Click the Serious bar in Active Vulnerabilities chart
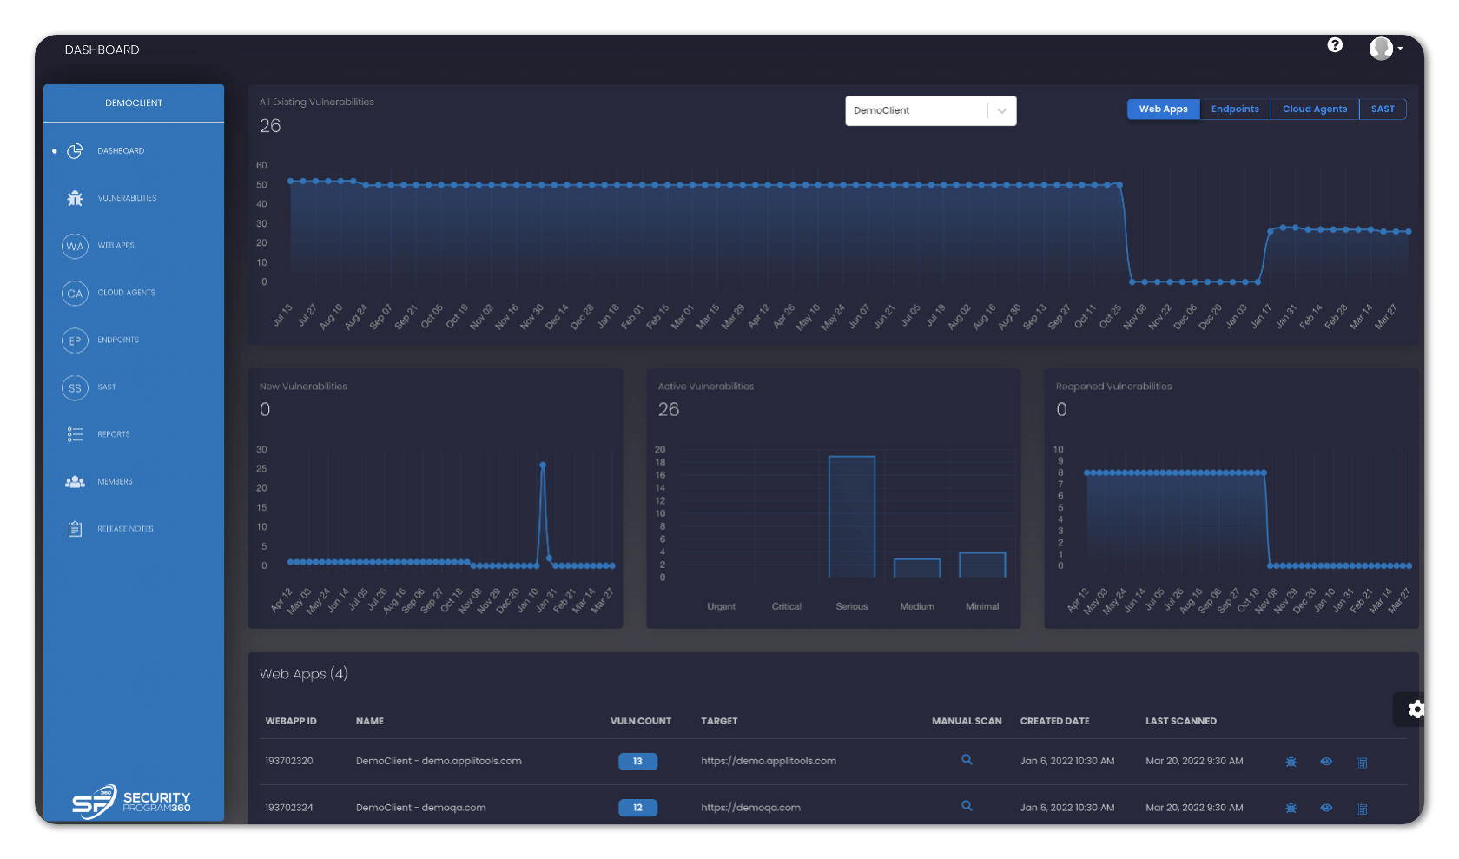 [x=852, y=517]
